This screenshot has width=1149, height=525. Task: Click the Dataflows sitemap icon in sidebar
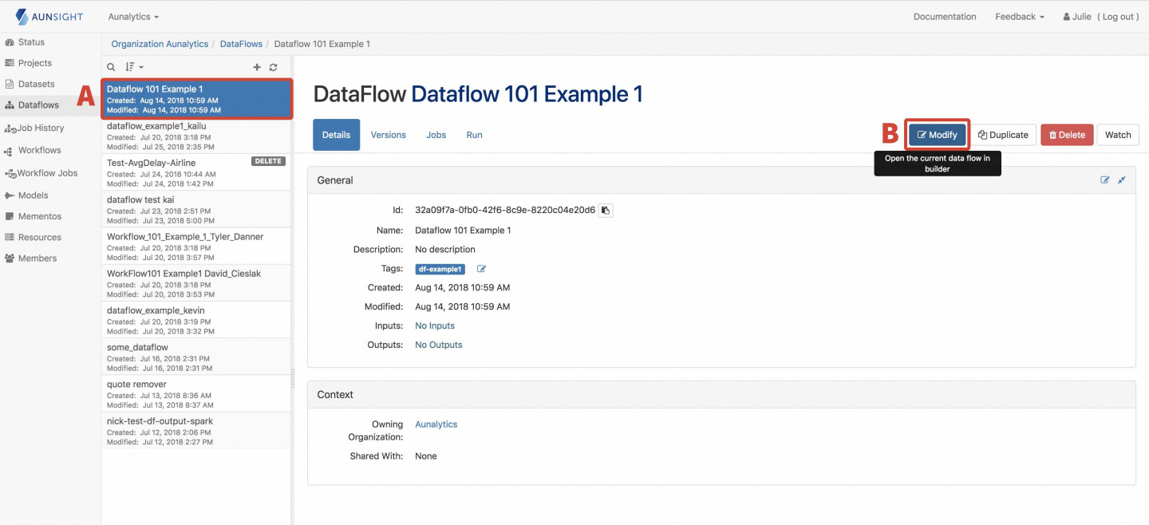click(10, 105)
